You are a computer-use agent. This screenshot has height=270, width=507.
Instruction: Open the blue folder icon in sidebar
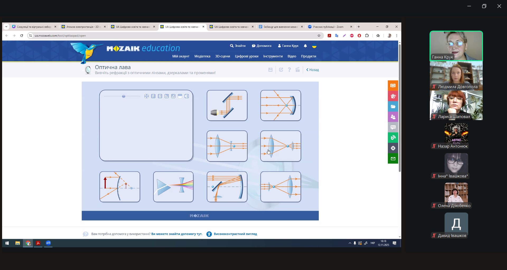[x=393, y=107]
